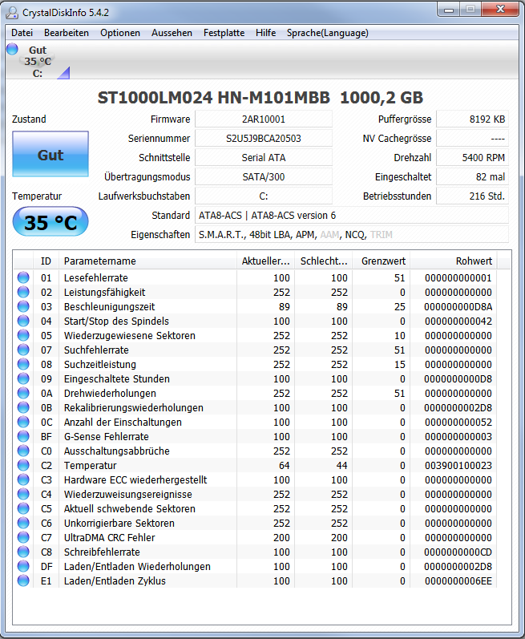Click status orb for Aktuell schwebende Sektoren
This screenshot has height=639, width=525.
tap(23, 508)
